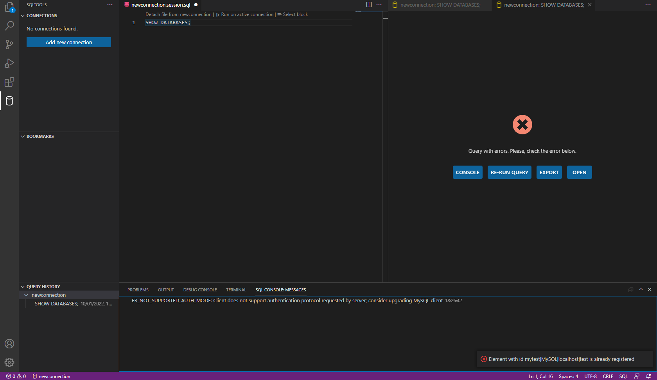Open the Explorer view in activity bar
657x380 pixels.
pos(9,7)
